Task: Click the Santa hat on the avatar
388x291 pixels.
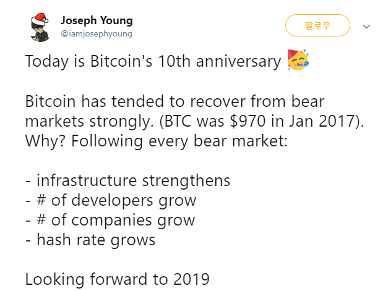Action: (x=40, y=19)
